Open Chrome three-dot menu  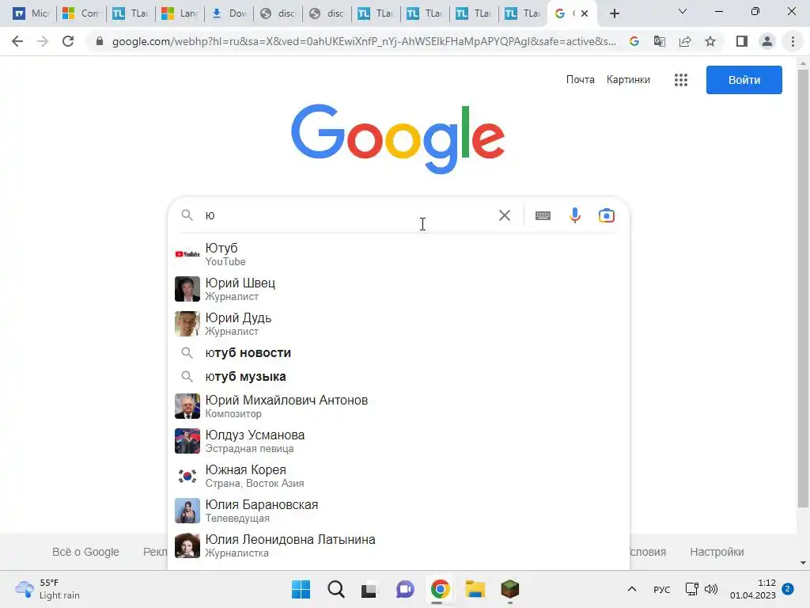point(793,41)
